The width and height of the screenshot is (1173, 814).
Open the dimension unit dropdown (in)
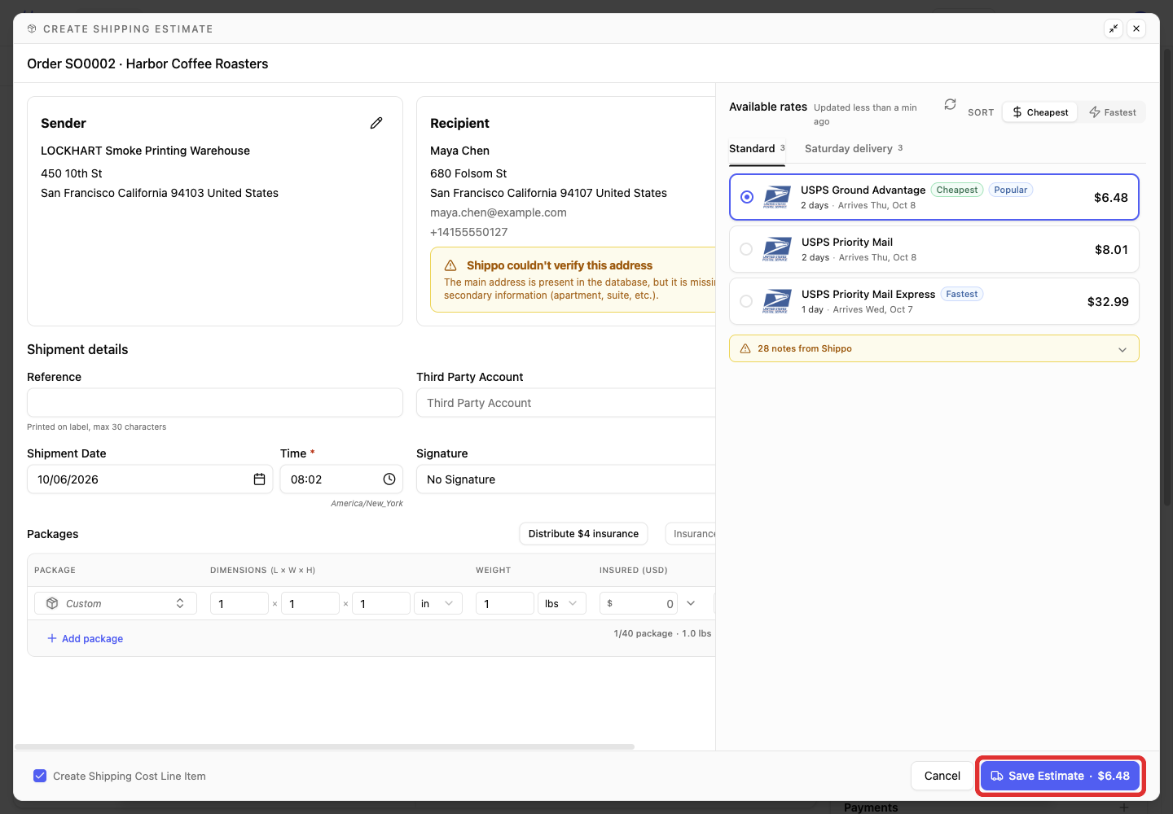click(438, 603)
